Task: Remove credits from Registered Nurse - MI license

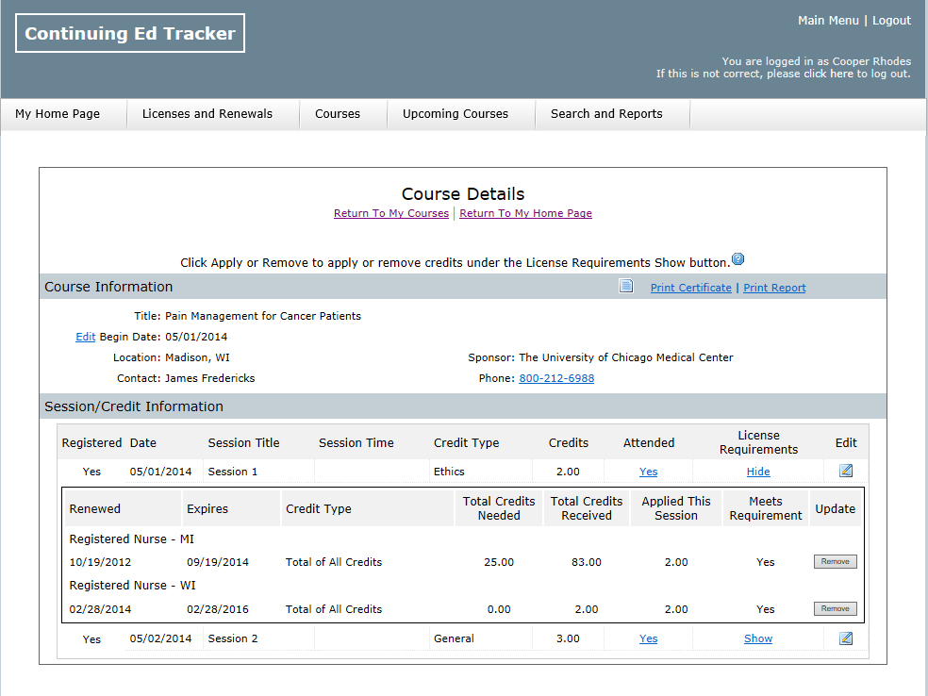Action: pyautogui.click(x=835, y=562)
